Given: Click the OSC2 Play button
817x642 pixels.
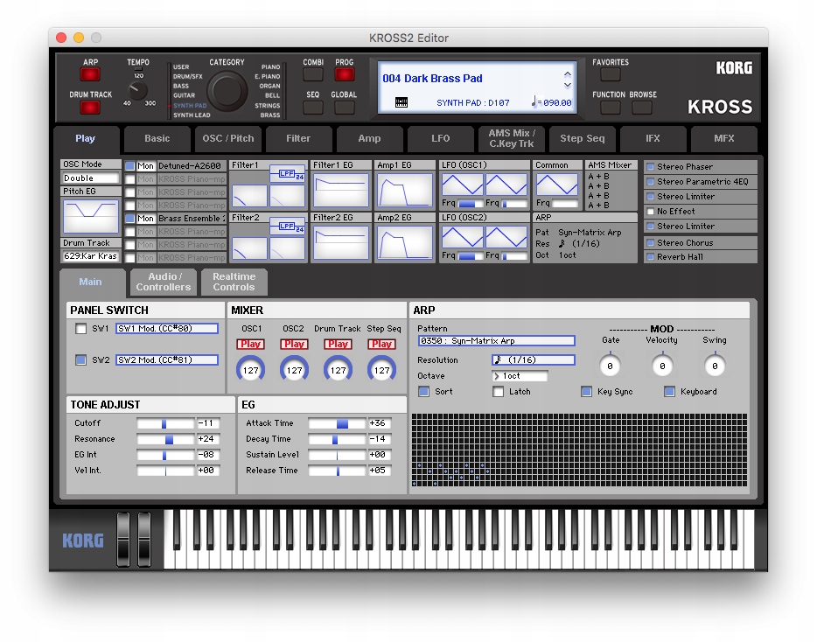Looking at the screenshot, I should (x=295, y=344).
